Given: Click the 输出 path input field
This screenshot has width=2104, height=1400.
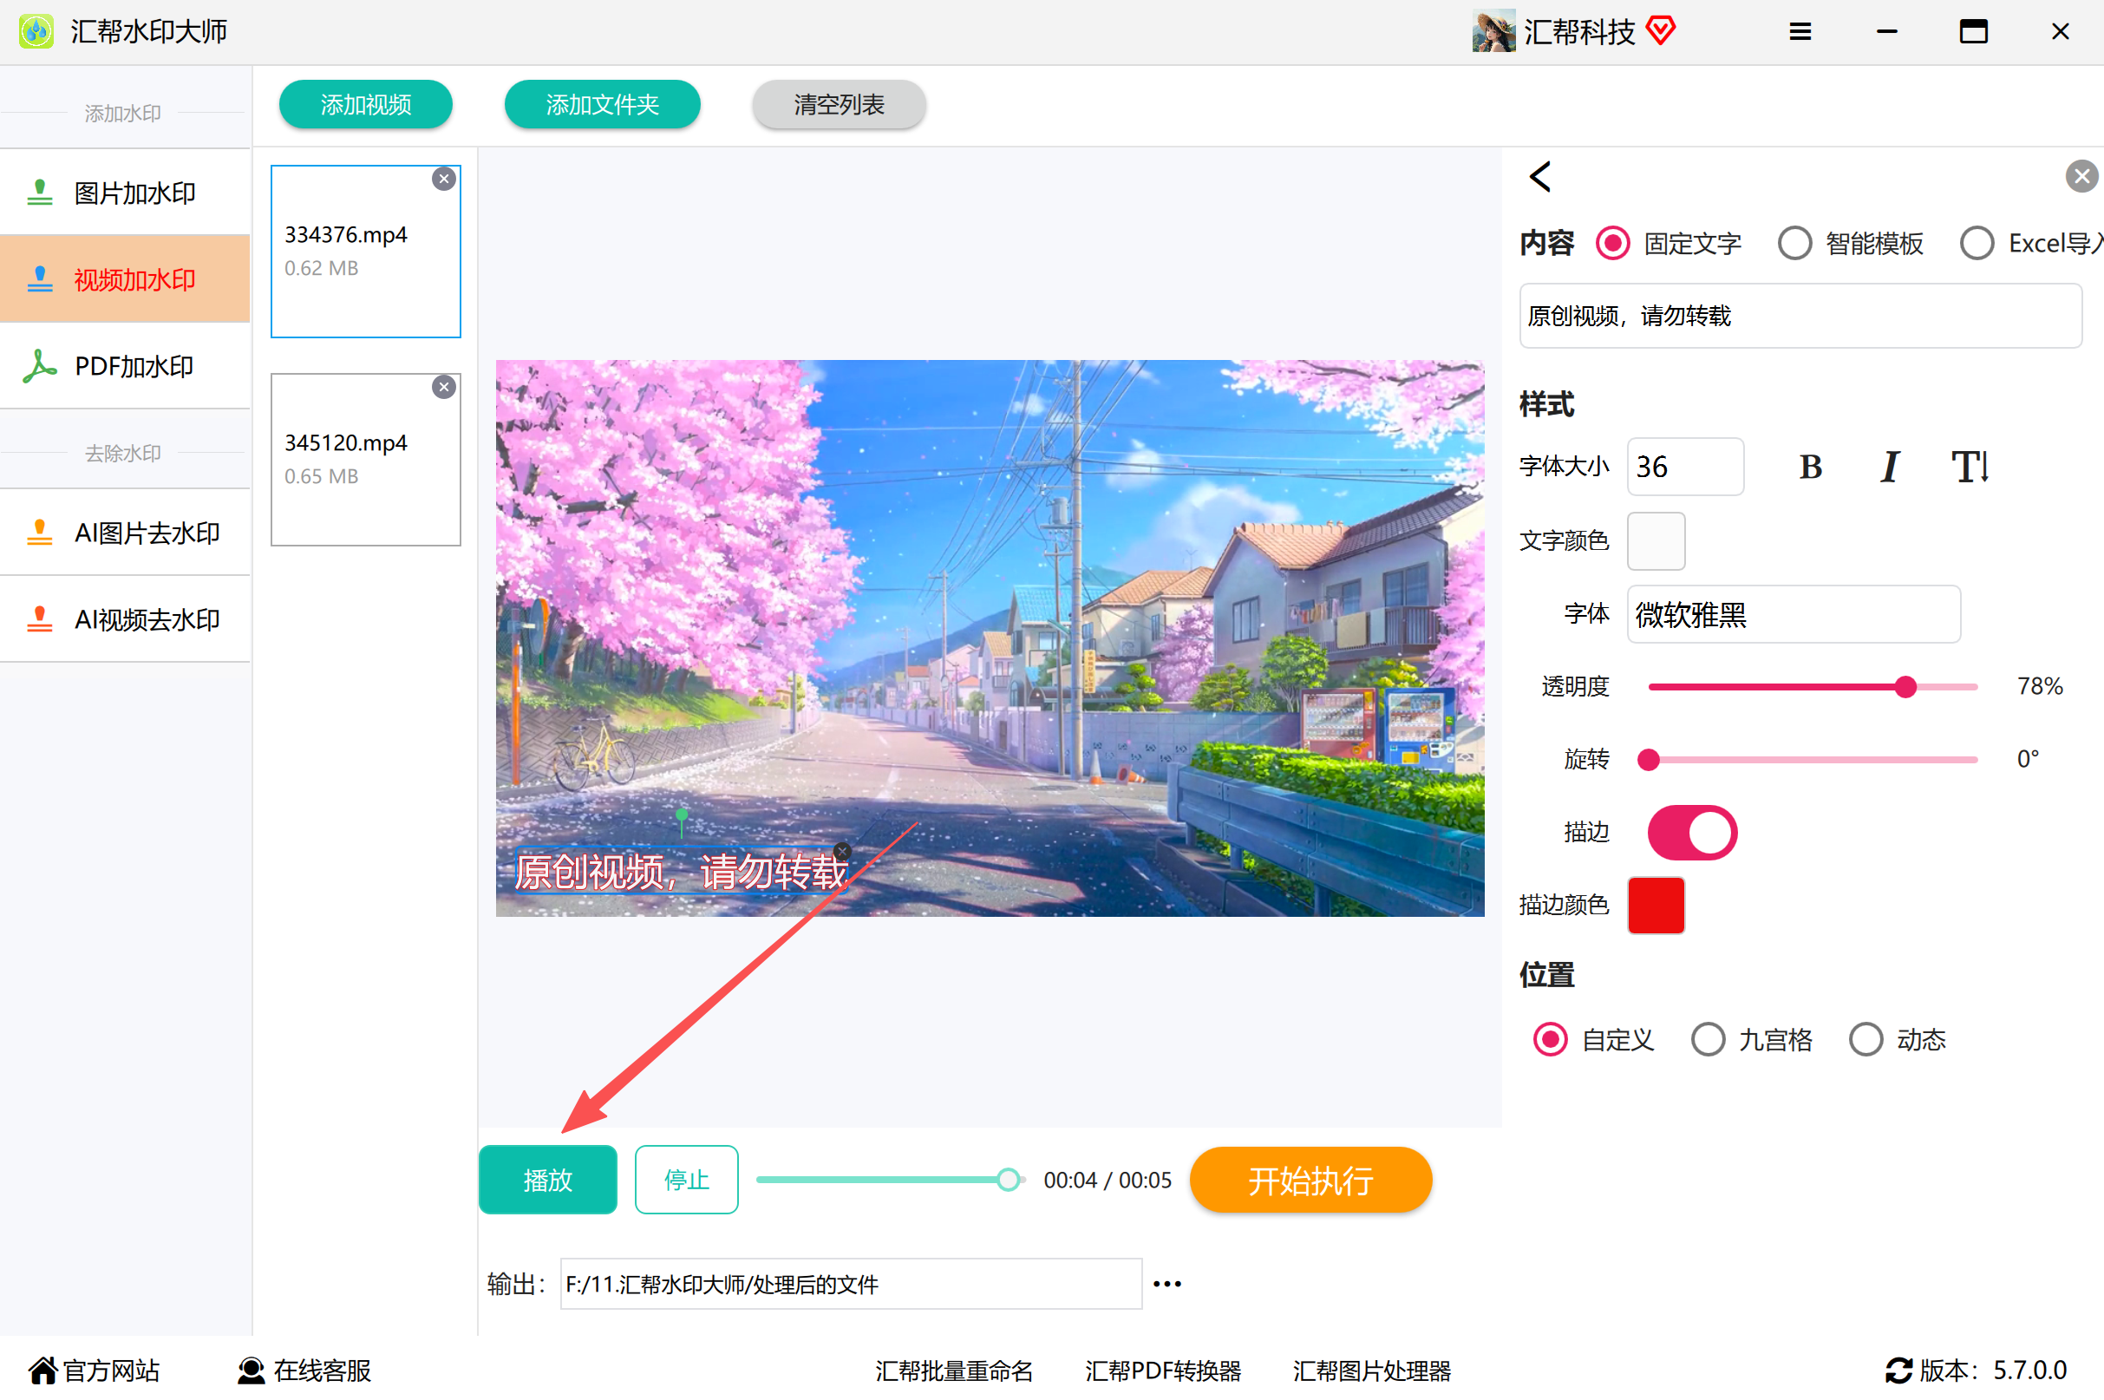Looking at the screenshot, I should [852, 1284].
